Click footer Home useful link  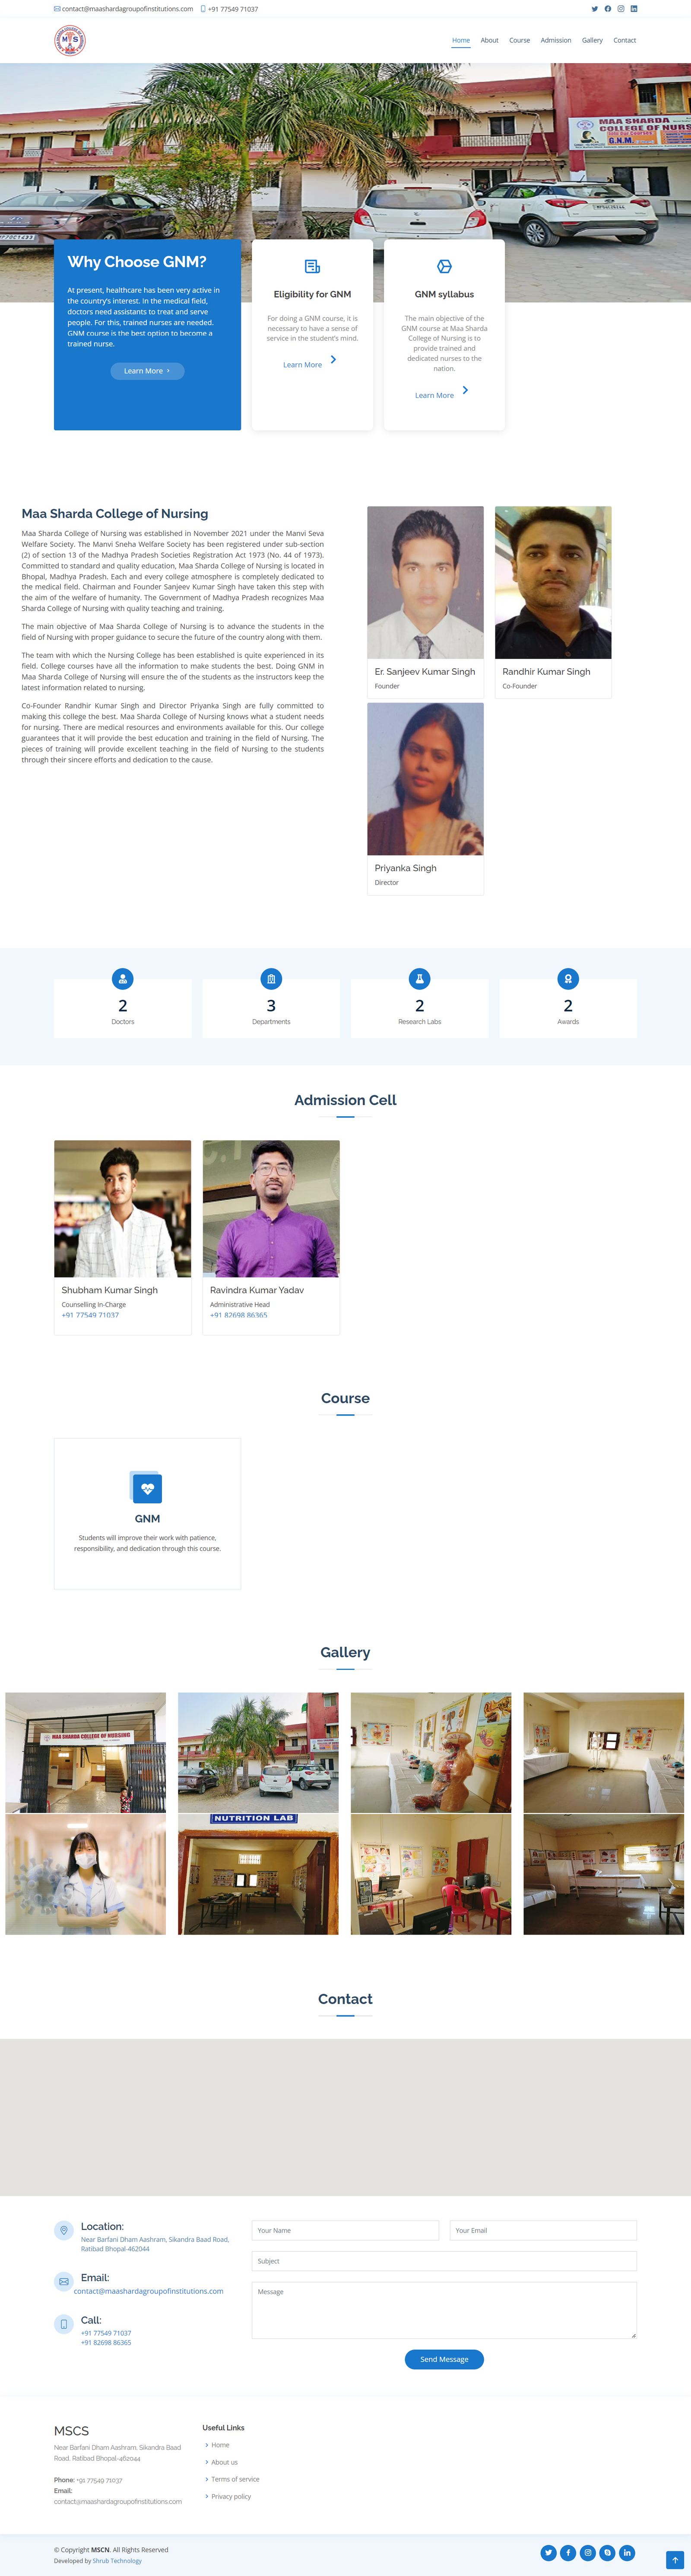click(x=220, y=2445)
